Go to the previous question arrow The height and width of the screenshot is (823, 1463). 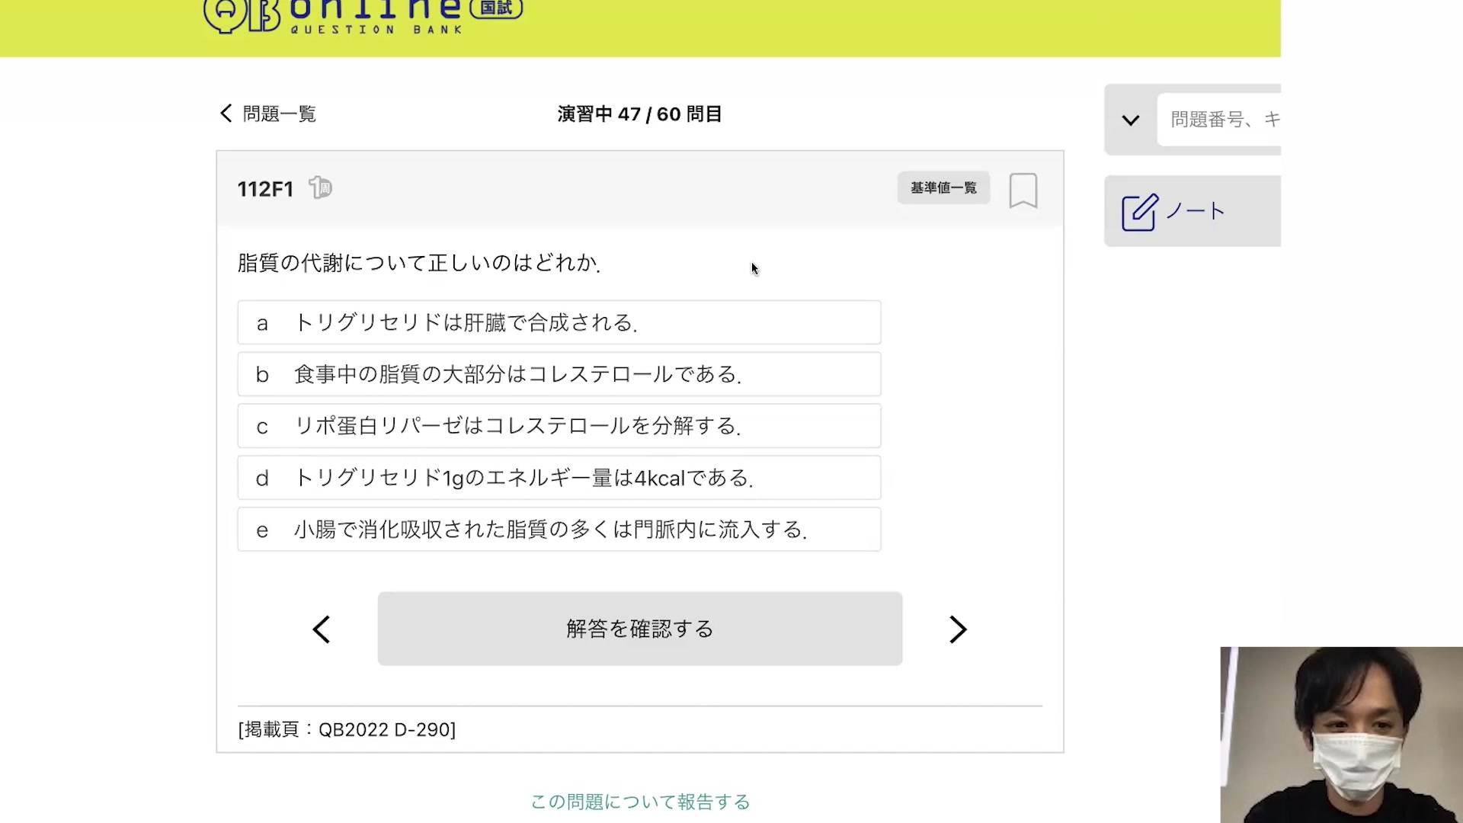(x=322, y=629)
